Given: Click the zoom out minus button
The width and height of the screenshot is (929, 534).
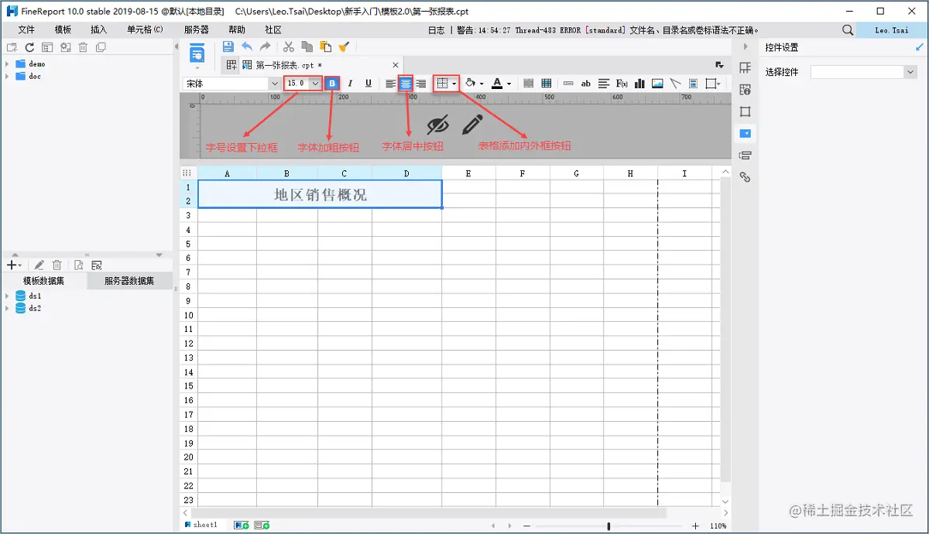Looking at the screenshot, I should pos(526,525).
